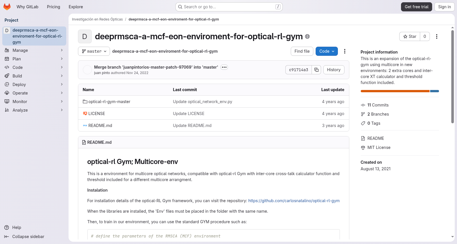457x244 pixels.
Task: Open the master branch dropdown
Action: pyautogui.click(x=94, y=51)
